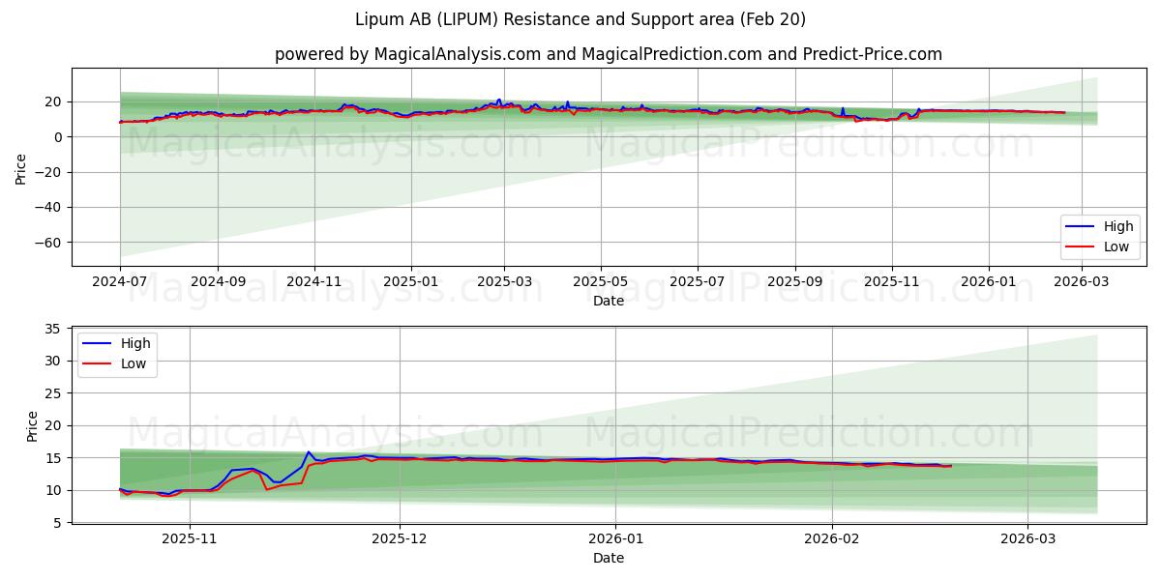The image size is (1161, 580).
Task: Click the "2024-09" date tick label
Action: (x=218, y=281)
